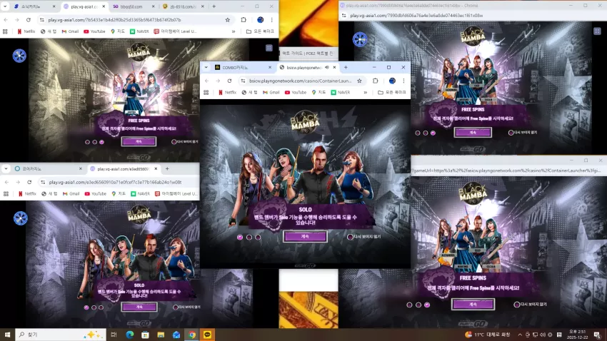Open Windows Start menu
607x341 pixels.
[7, 335]
